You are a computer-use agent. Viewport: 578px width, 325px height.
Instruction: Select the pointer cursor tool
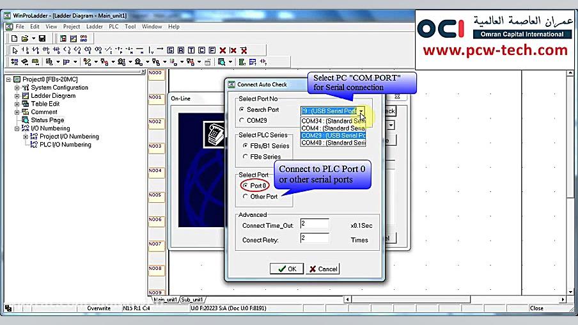pyautogui.click(x=15, y=50)
